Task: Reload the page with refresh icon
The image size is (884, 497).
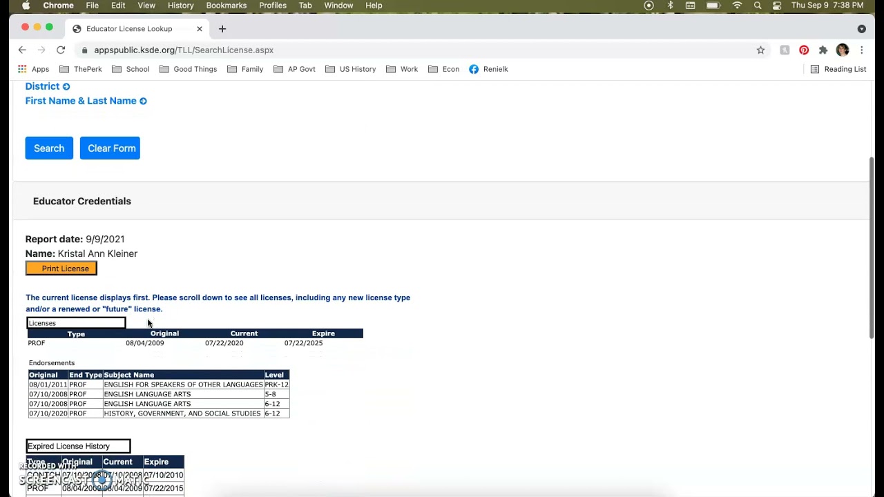Action: click(x=61, y=50)
